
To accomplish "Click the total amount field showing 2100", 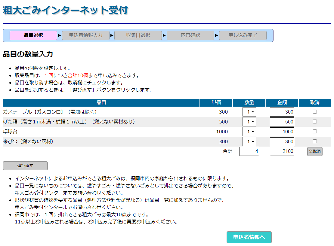I will (x=282, y=151).
